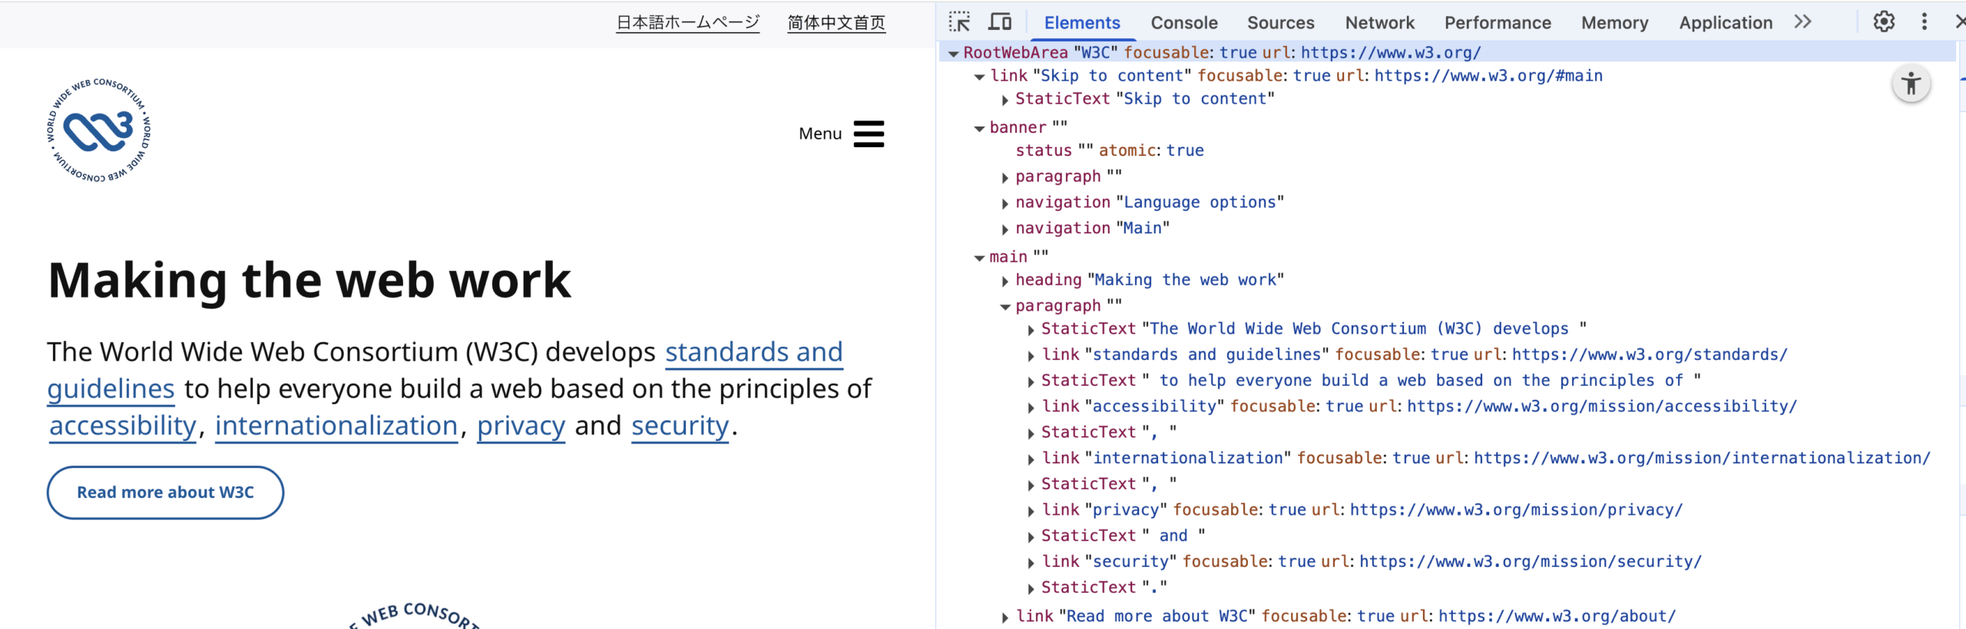Viewport: 1966px width, 629px height.
Task: Open the privacy page link
Action: tap(521, 426)
